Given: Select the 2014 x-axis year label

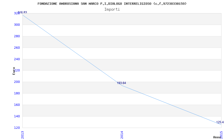Looking at the screenshot, I should point(122,135).
